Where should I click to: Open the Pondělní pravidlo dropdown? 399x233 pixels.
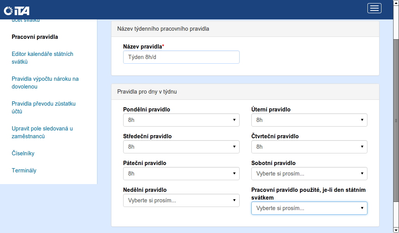coord(181,120)
